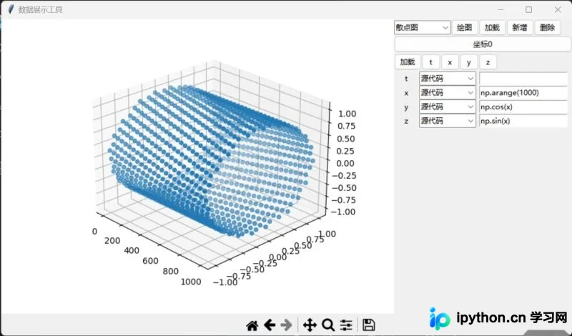Close the 数据展示工具 window

pyautogui.click(x=558, y=9)
